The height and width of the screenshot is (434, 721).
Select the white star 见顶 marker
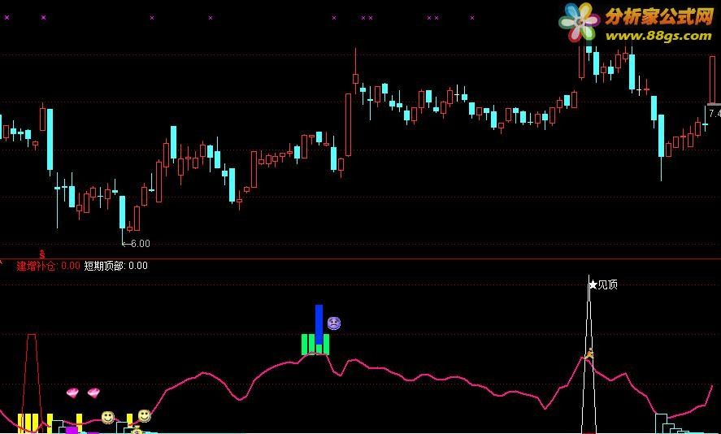point(603,284)
